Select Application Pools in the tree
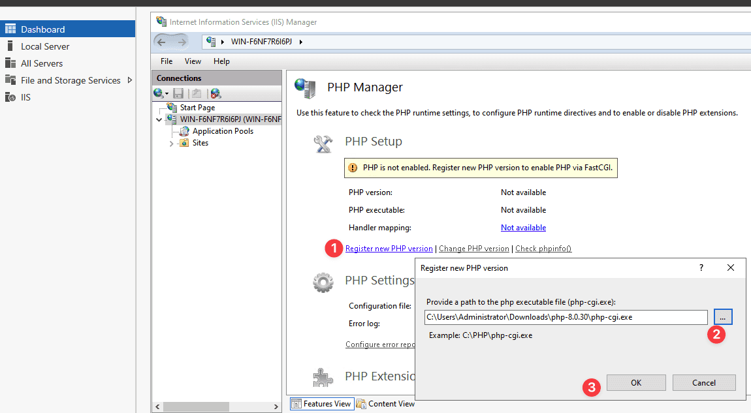The image size is (751, 413). click(x=223, y=131)
